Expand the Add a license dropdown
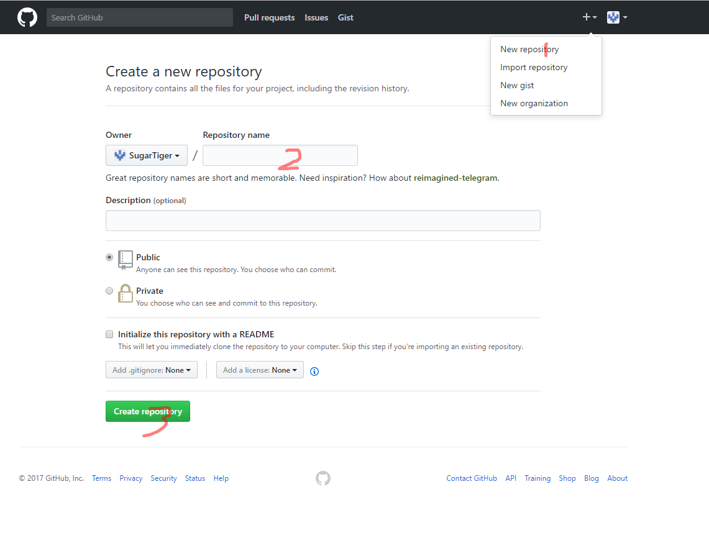This screenshot has height=533, width=709. pyautogui.click(x=260, y=370)
